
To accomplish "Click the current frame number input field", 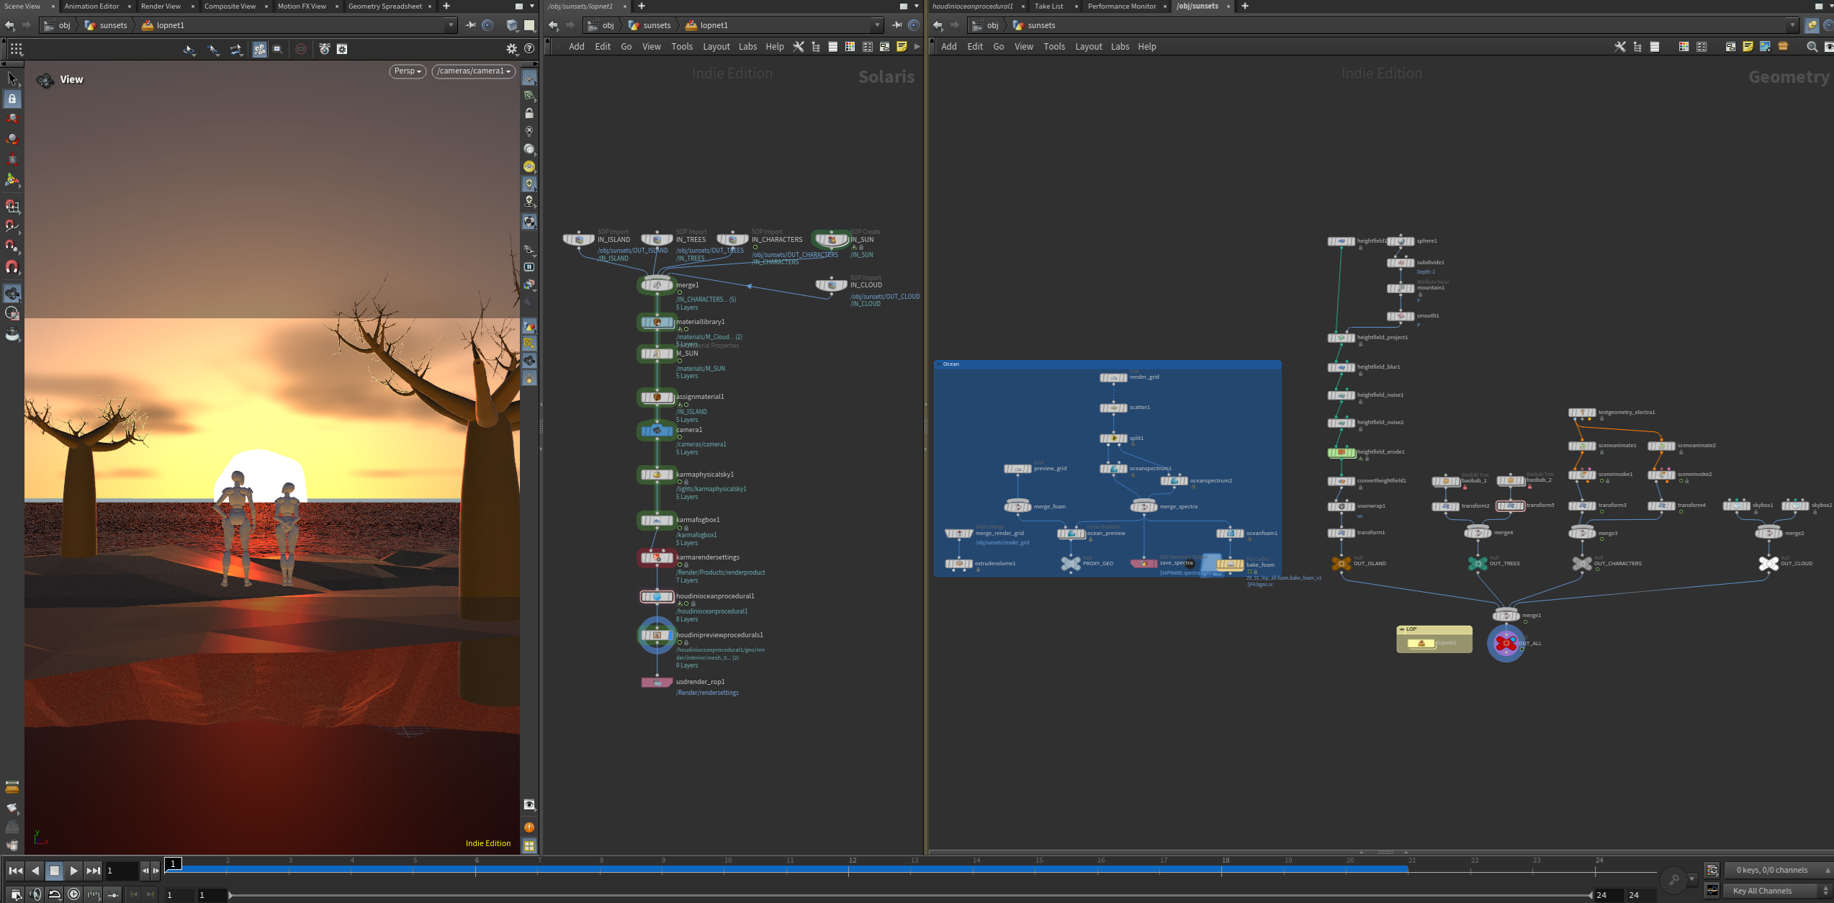I will click(120, 871).
